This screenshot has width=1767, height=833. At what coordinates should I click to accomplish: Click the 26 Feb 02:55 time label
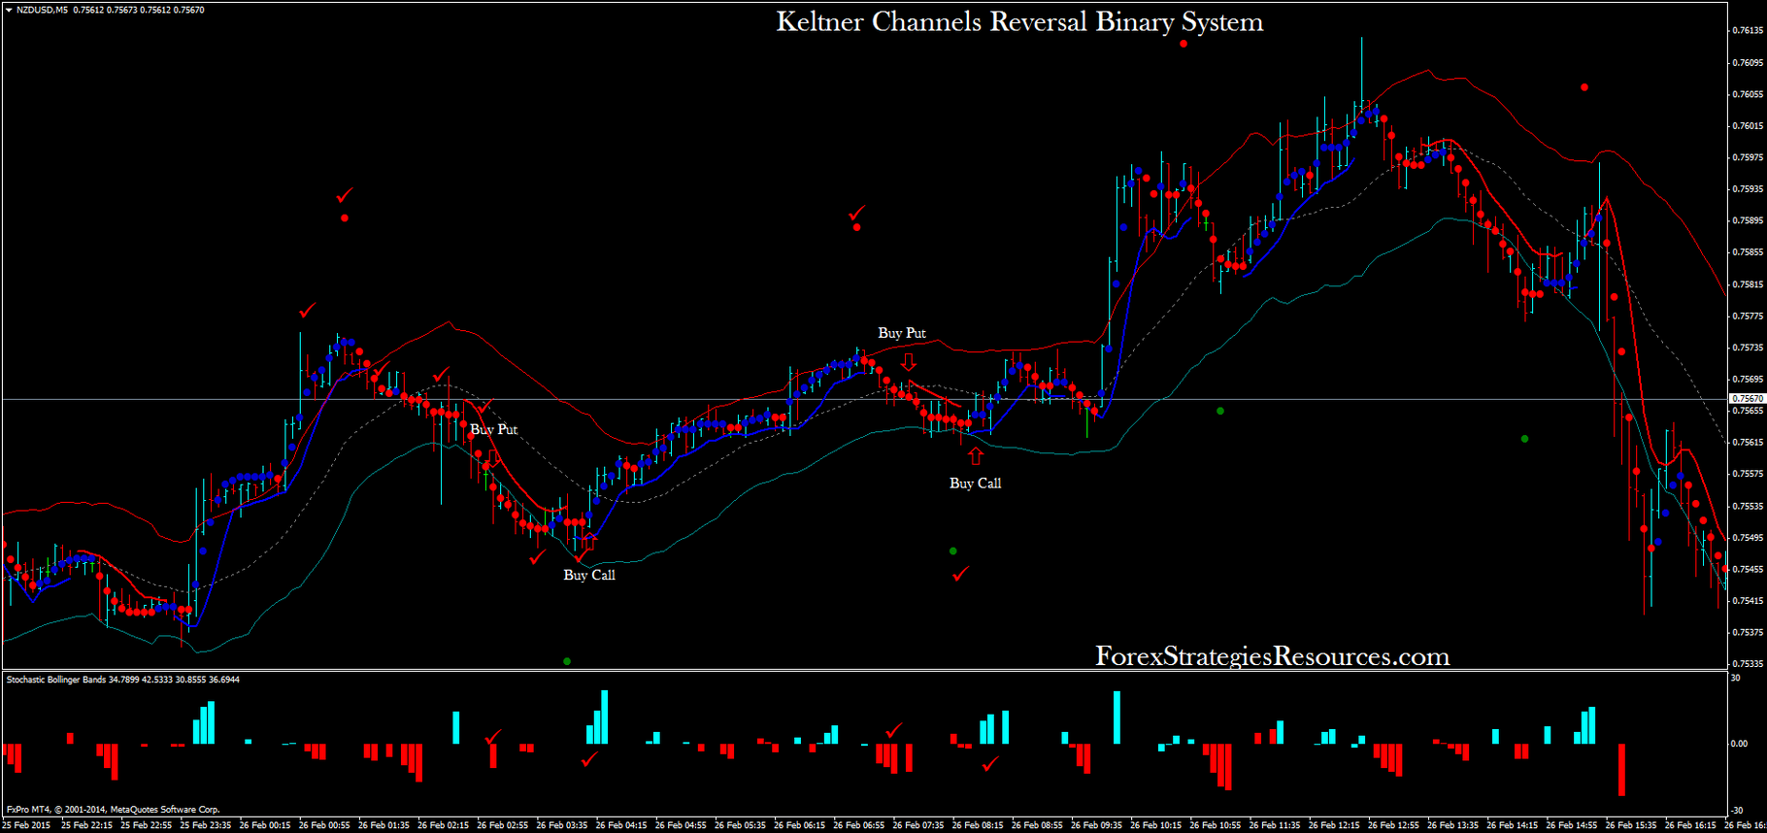point(503,825)
